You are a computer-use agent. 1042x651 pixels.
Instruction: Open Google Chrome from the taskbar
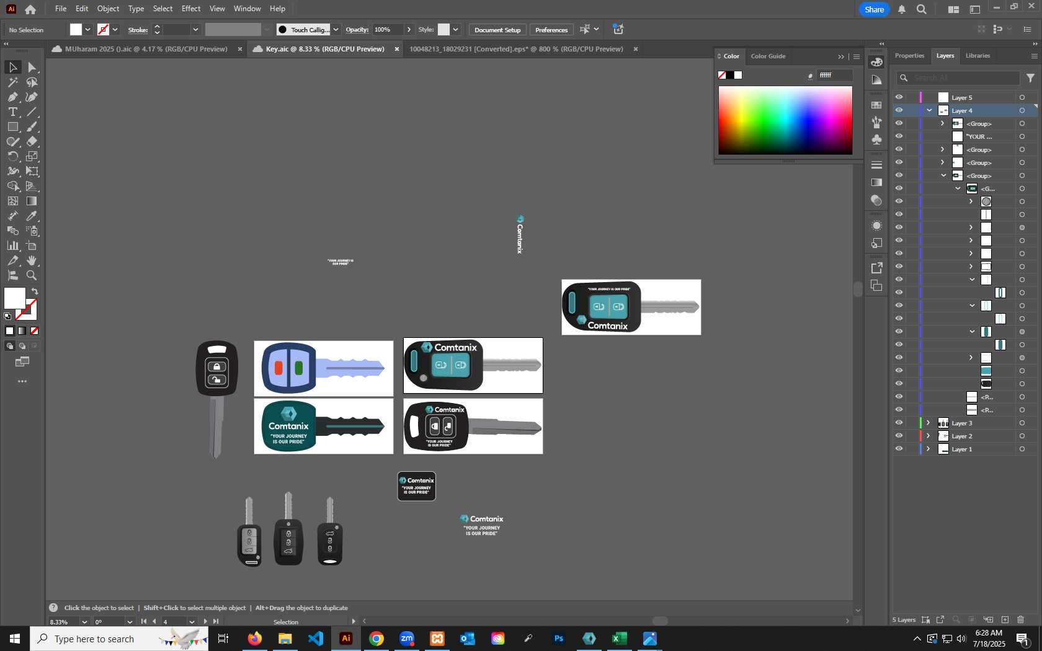(x=376, y=639)
